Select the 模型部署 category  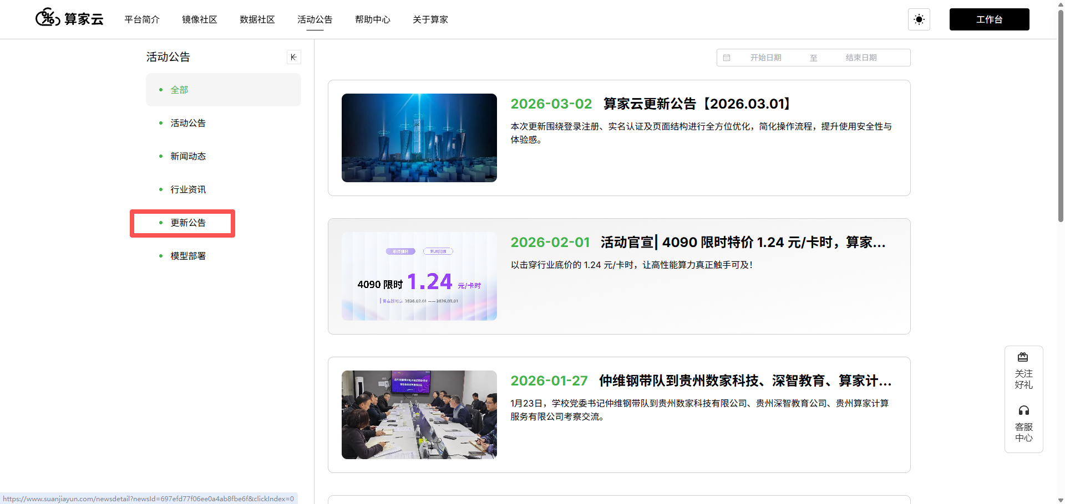[224, 256]
